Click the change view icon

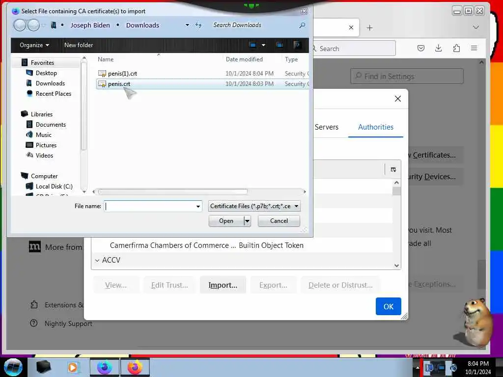[253, 45]
